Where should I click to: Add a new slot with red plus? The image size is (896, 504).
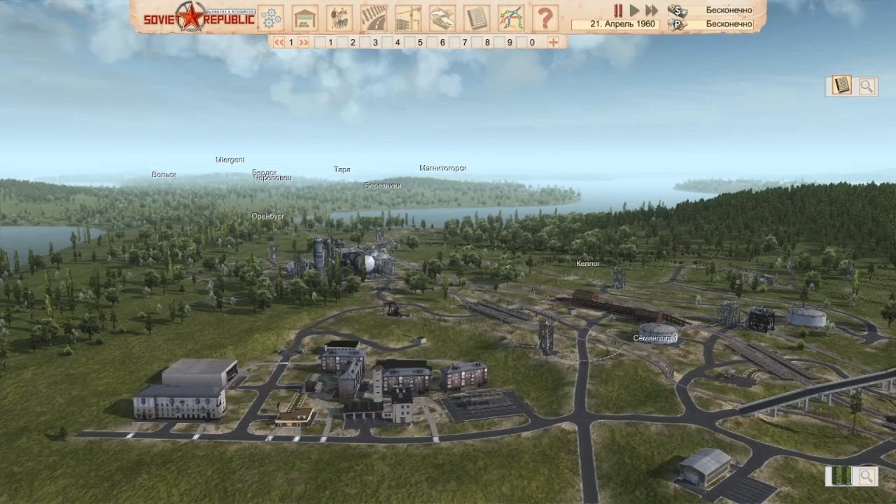(x=553, y=42)
